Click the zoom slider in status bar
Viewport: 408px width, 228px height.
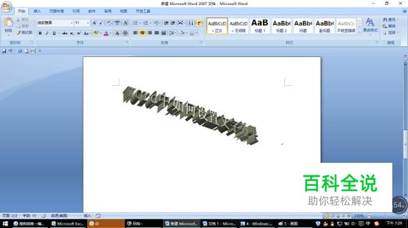[385, 216]
